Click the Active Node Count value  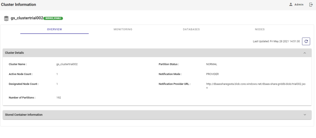click(x=57, y=74)
